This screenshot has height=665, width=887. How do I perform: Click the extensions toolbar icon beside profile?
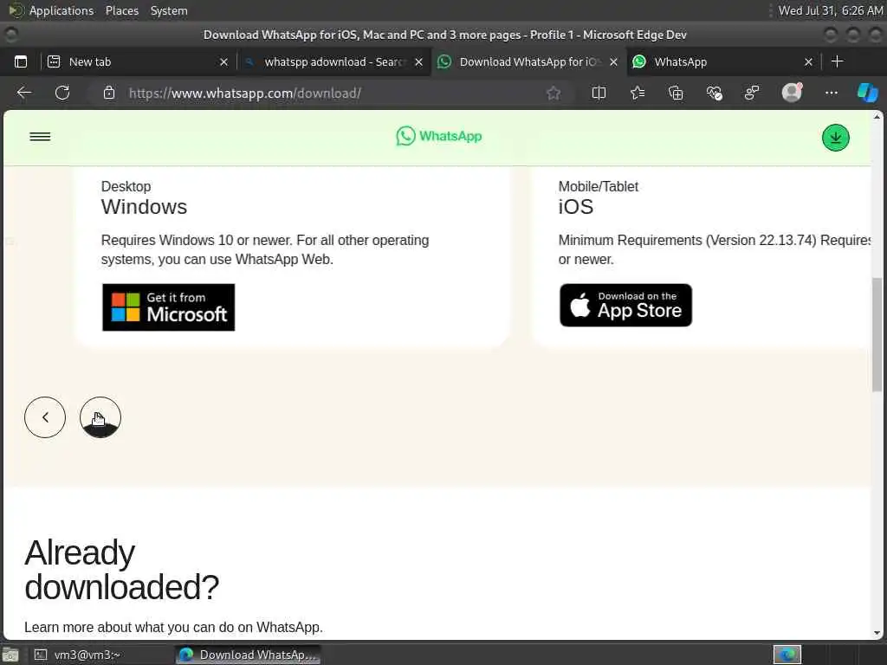click(x=752, y=93)
